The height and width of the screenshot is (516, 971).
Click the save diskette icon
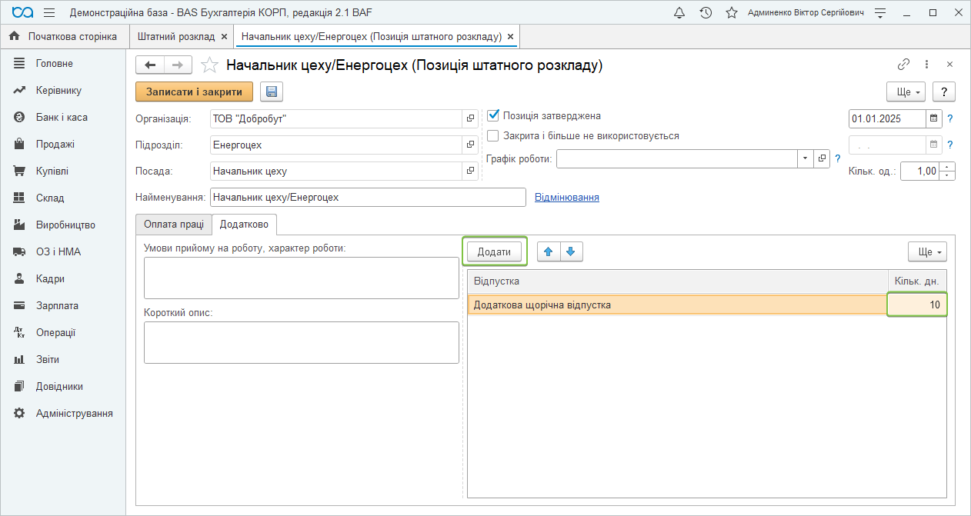point(271,92)
